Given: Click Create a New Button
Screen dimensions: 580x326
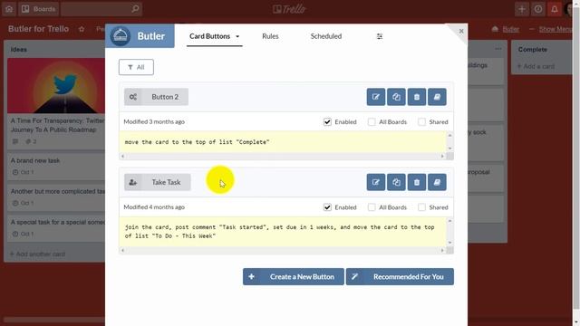Looking at the screenshot, I should point(294,276).
